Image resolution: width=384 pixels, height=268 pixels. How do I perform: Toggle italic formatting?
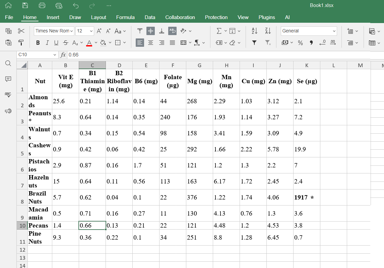tap(47, 43)
